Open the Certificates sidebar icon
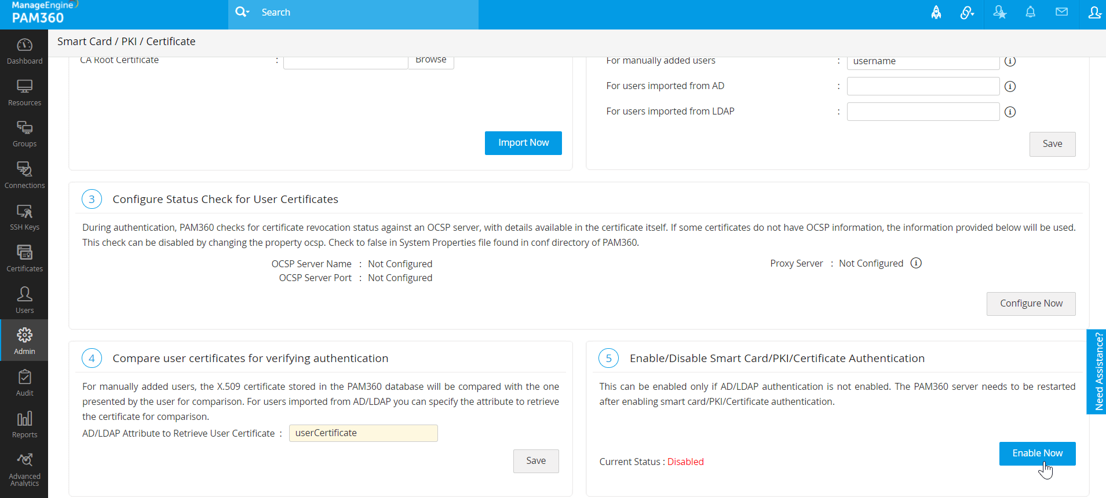 [x=24, y=259]
